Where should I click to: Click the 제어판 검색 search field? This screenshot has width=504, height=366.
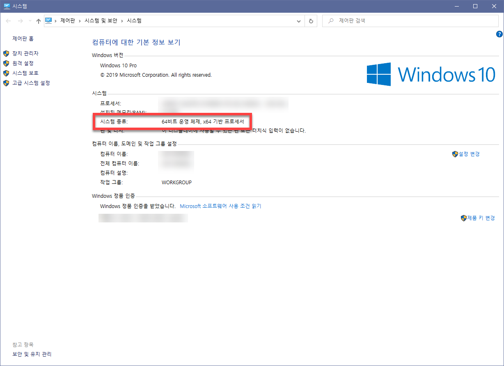tap(410, 21)
